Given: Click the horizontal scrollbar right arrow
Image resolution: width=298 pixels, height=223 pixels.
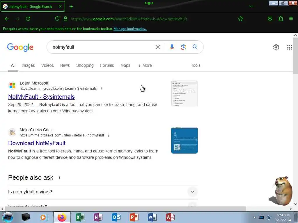Looking at the screenshot, I should coord(291,209).
